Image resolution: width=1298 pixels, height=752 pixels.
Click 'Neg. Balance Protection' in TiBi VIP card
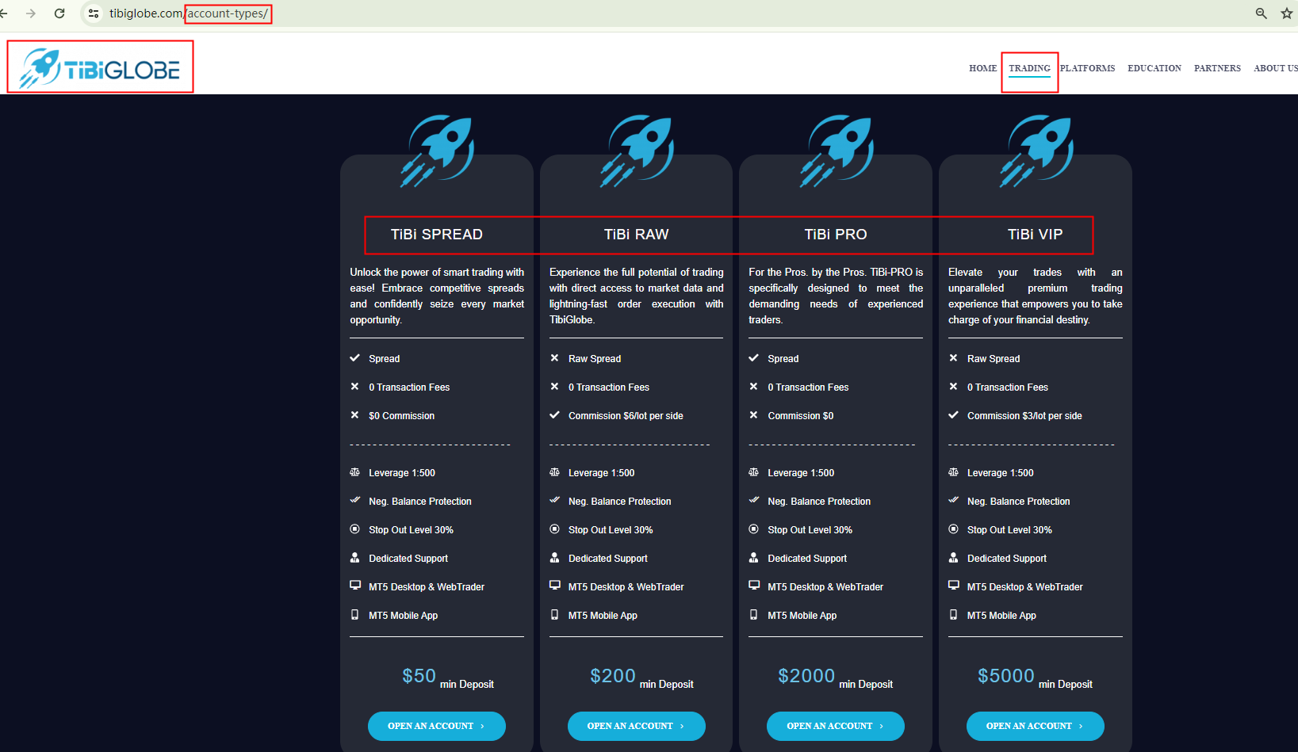[1019, 502]
